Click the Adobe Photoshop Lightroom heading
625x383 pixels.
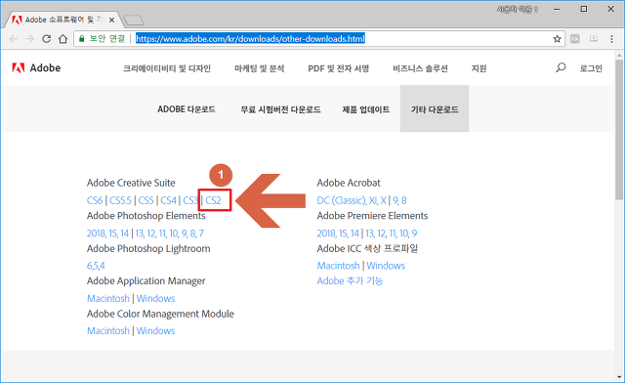pos(148,248)
